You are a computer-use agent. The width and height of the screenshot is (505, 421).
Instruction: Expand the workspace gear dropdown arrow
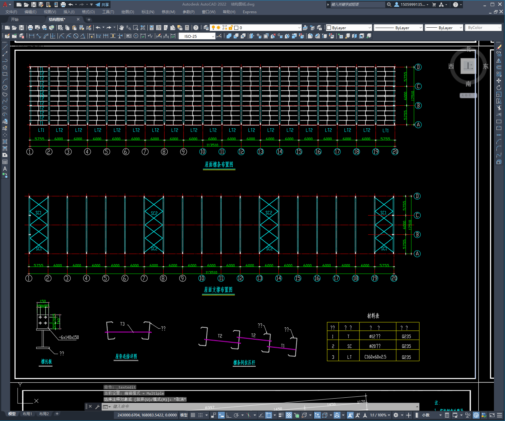click(x=402, y=415)
